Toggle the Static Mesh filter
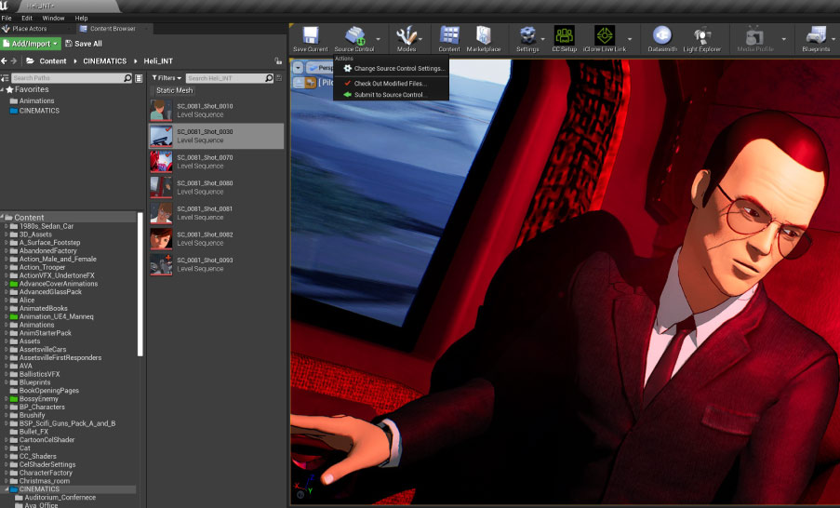 pyautogui.click(x=174, y=90)
